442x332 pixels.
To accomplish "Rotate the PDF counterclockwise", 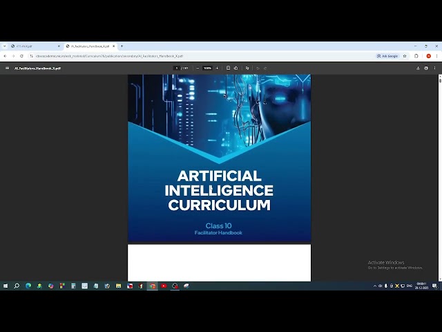I will click(x=236, y=68).
